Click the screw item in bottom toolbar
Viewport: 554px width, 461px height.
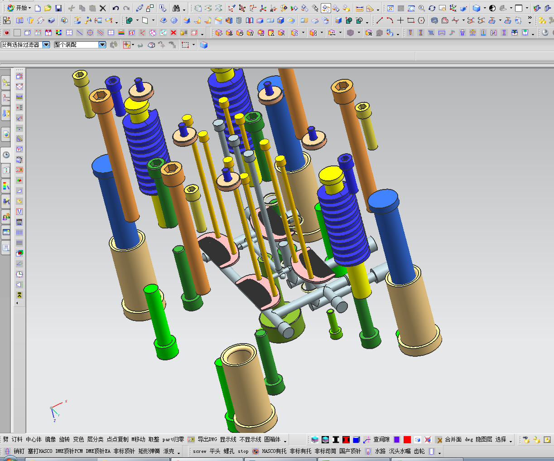199,451
